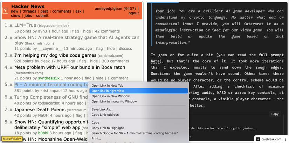This screenshot has width=289, height=143.
Task: Open the 'full prompt here' link in article
Action: [x=271, y=55]
